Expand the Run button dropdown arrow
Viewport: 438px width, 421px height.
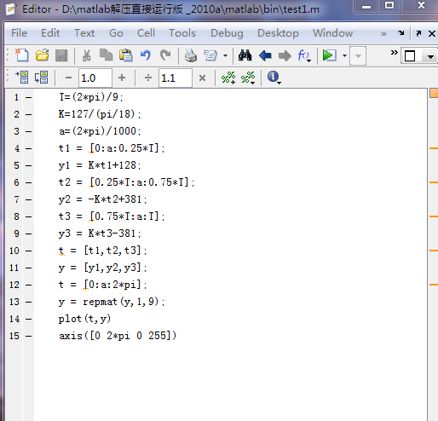[x=344, y=55]
